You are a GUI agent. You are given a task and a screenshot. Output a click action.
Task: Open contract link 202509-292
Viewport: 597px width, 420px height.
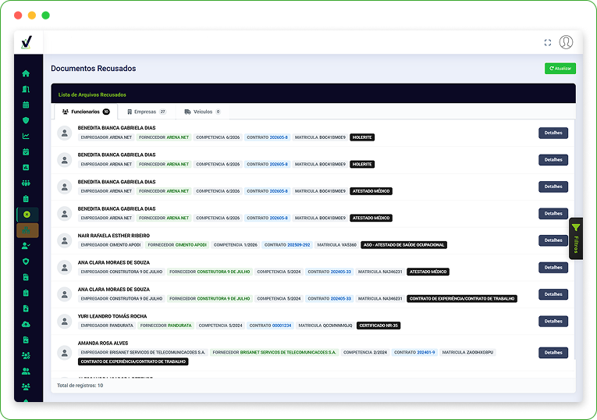[298, 245]
